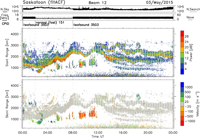Click the 'normal (fast) 151' CPID text
The image size is (200, 138).
50,22
